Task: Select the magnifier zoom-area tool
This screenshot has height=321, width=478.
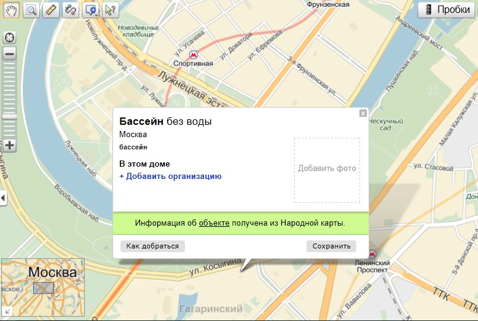Action: [x=31, y=10]
